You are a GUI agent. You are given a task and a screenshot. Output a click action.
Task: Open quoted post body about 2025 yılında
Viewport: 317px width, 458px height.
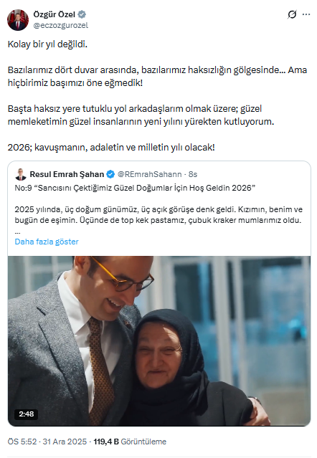158,215
